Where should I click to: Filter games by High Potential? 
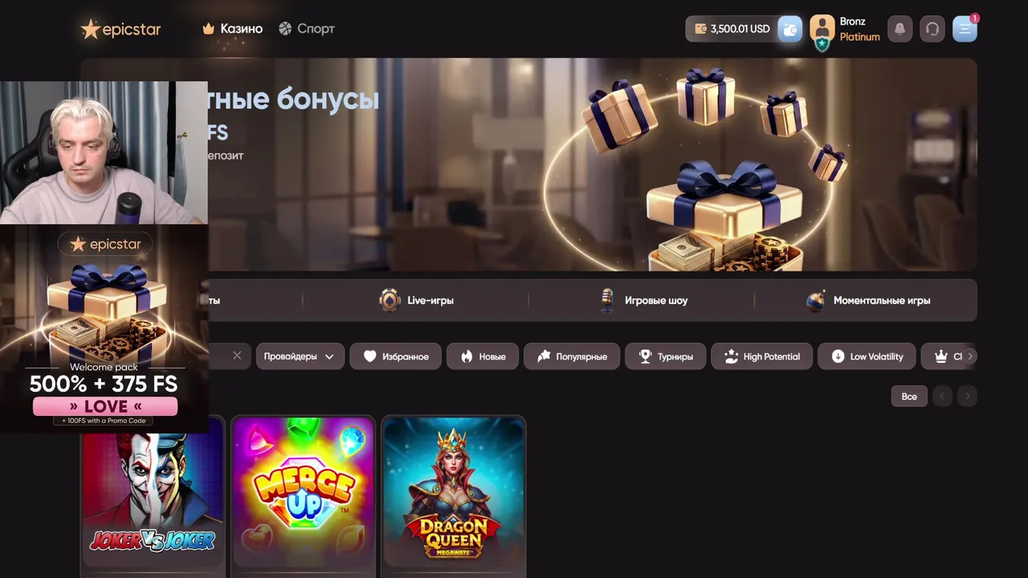click(x=761, y=356)
